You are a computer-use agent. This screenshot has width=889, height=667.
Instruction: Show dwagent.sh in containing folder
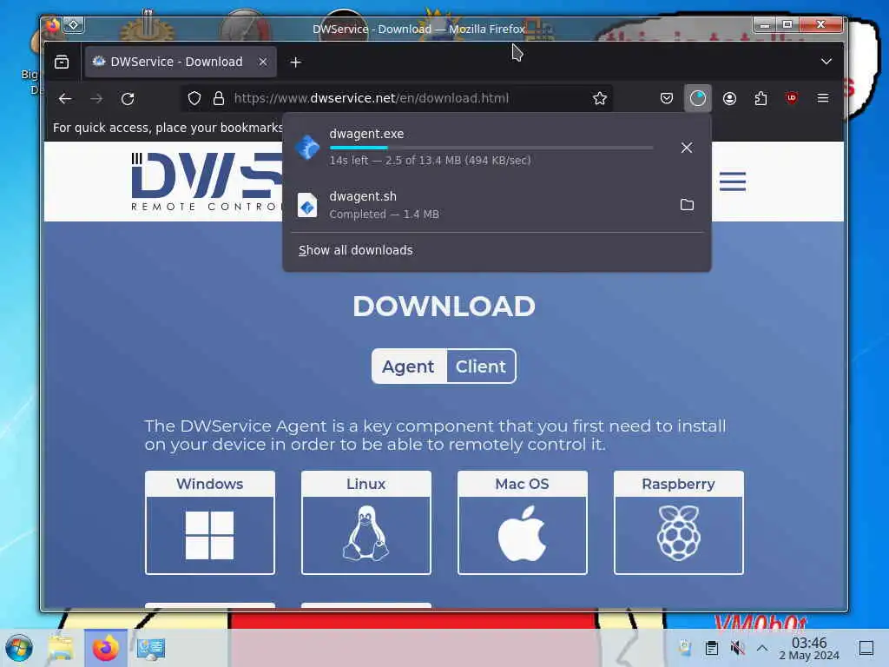click(x=687, y=205)
